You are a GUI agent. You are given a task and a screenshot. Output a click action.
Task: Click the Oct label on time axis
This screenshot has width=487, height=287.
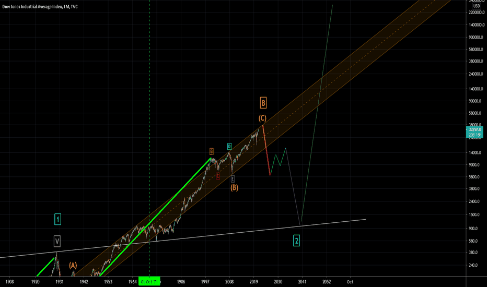350,282
